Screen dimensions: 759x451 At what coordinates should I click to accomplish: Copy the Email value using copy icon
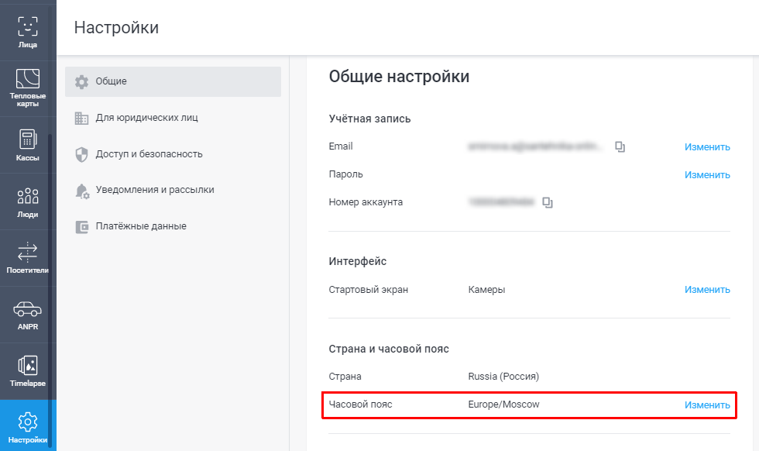click(620, 146)
